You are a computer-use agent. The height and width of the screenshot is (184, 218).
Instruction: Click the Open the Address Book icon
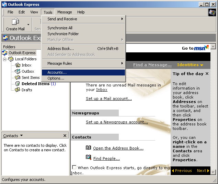(x=89, y=147)
